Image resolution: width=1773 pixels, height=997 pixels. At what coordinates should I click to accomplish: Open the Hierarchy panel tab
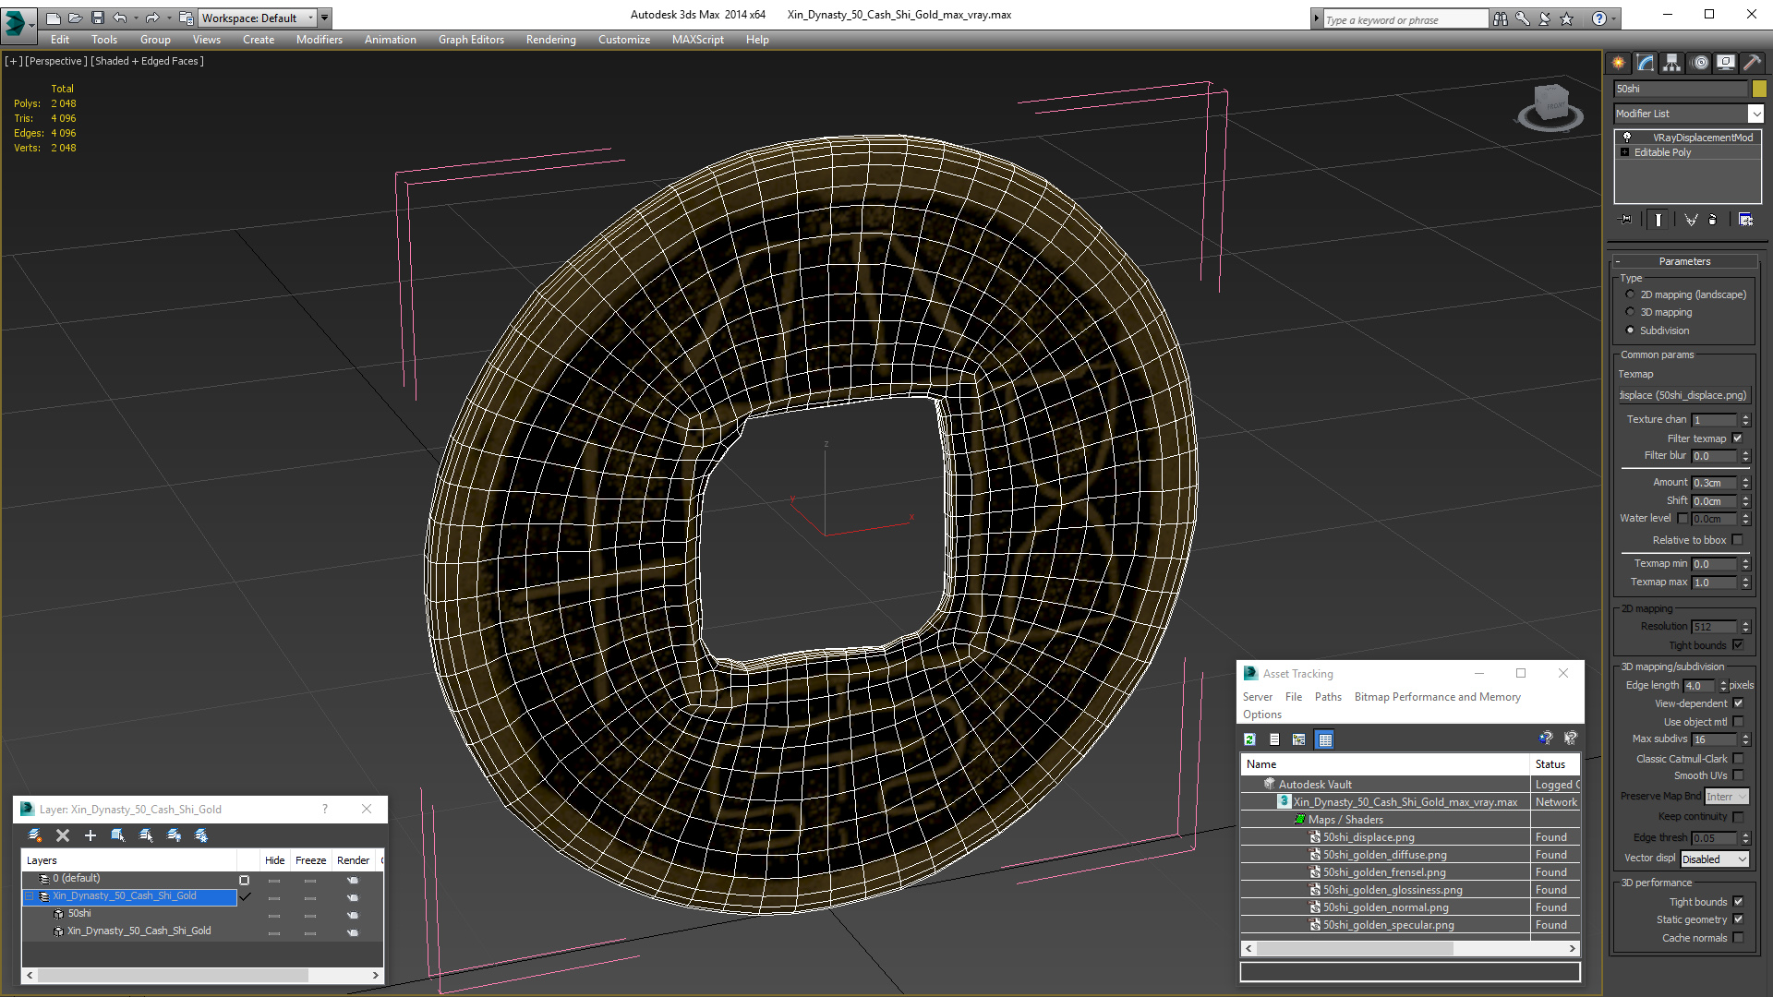click(1672, 63)
